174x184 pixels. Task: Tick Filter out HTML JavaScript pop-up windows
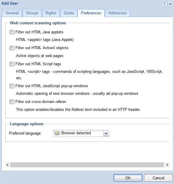pos(12,86)
